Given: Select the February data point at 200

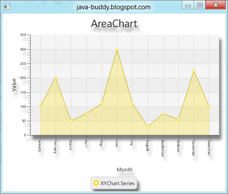Looking at the screenshot, I should point(56,78).
